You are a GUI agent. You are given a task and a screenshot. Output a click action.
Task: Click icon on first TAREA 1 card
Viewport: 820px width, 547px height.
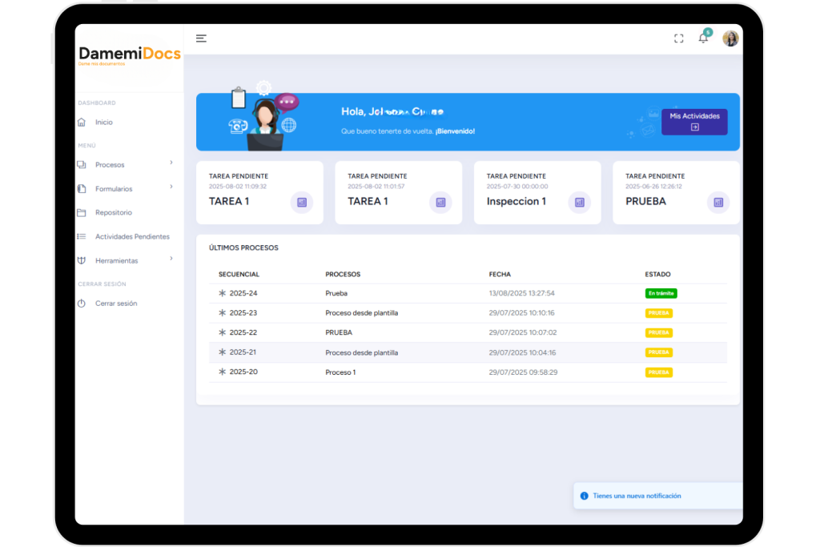tap(301, 203)
